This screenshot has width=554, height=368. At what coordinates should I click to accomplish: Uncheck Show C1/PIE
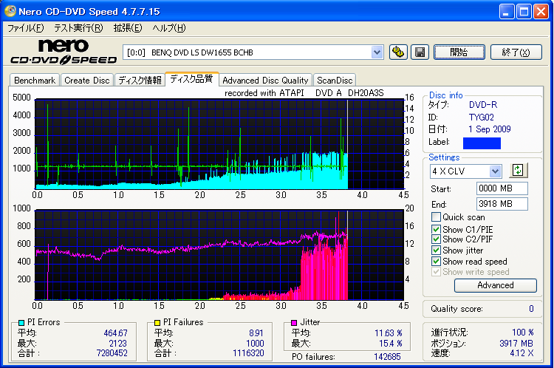(436, 229)
